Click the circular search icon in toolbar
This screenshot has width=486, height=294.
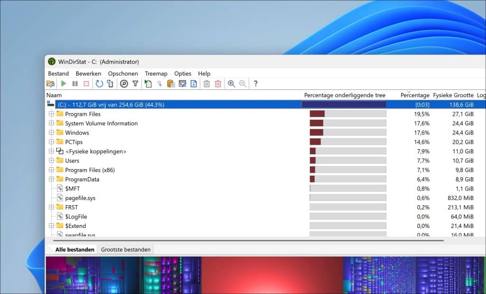[124, 84]
